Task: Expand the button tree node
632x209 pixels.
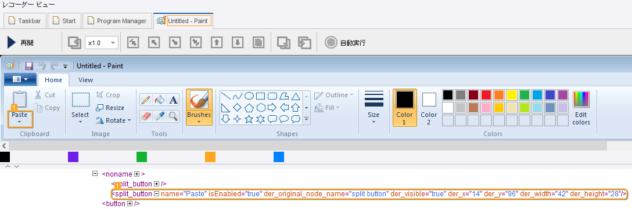Action: tap(130, 204)
